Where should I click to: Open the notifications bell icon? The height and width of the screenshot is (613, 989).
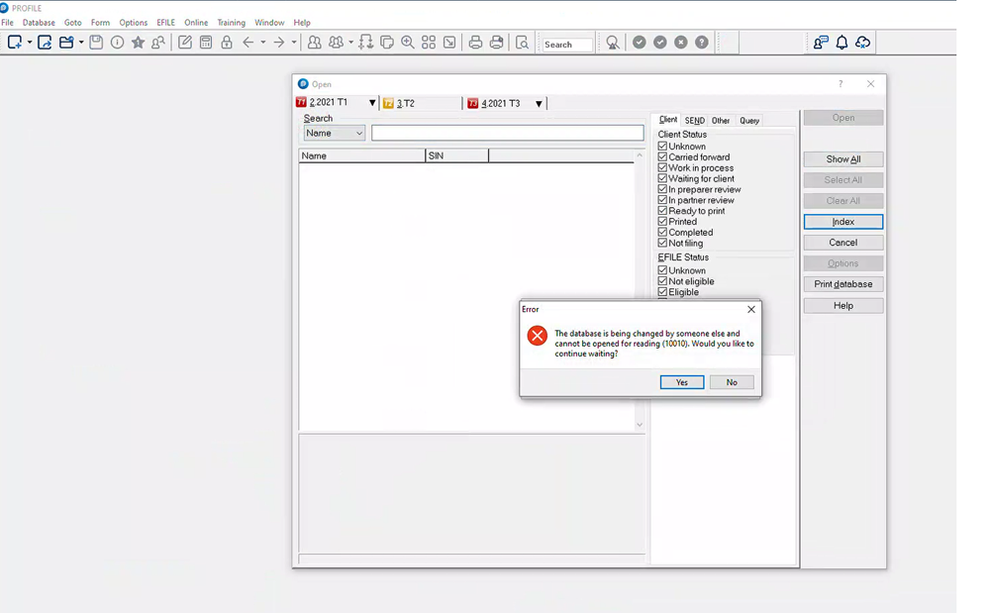(842, 43)
